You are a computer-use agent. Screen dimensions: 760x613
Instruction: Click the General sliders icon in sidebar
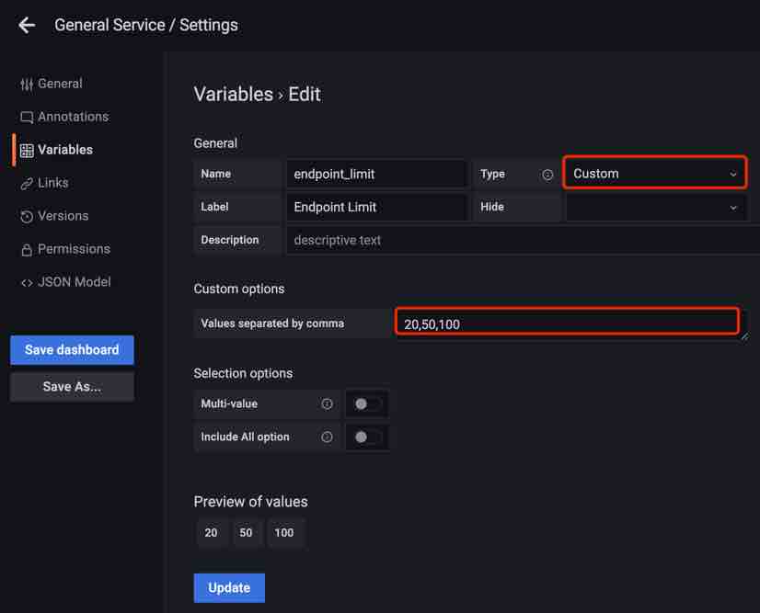click(27, 85)
